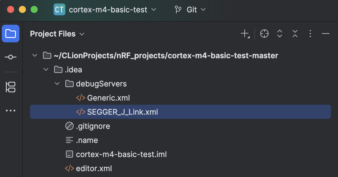Select the opened file with the target icon
Image resolution: width=338 pixels, height=177 pixels.
(264, 34)
